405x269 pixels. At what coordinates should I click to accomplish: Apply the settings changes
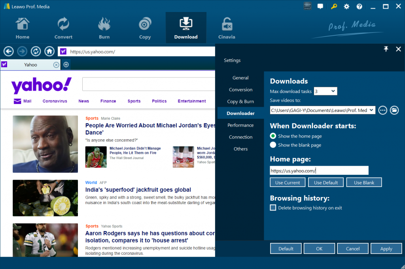click(386, 248)
